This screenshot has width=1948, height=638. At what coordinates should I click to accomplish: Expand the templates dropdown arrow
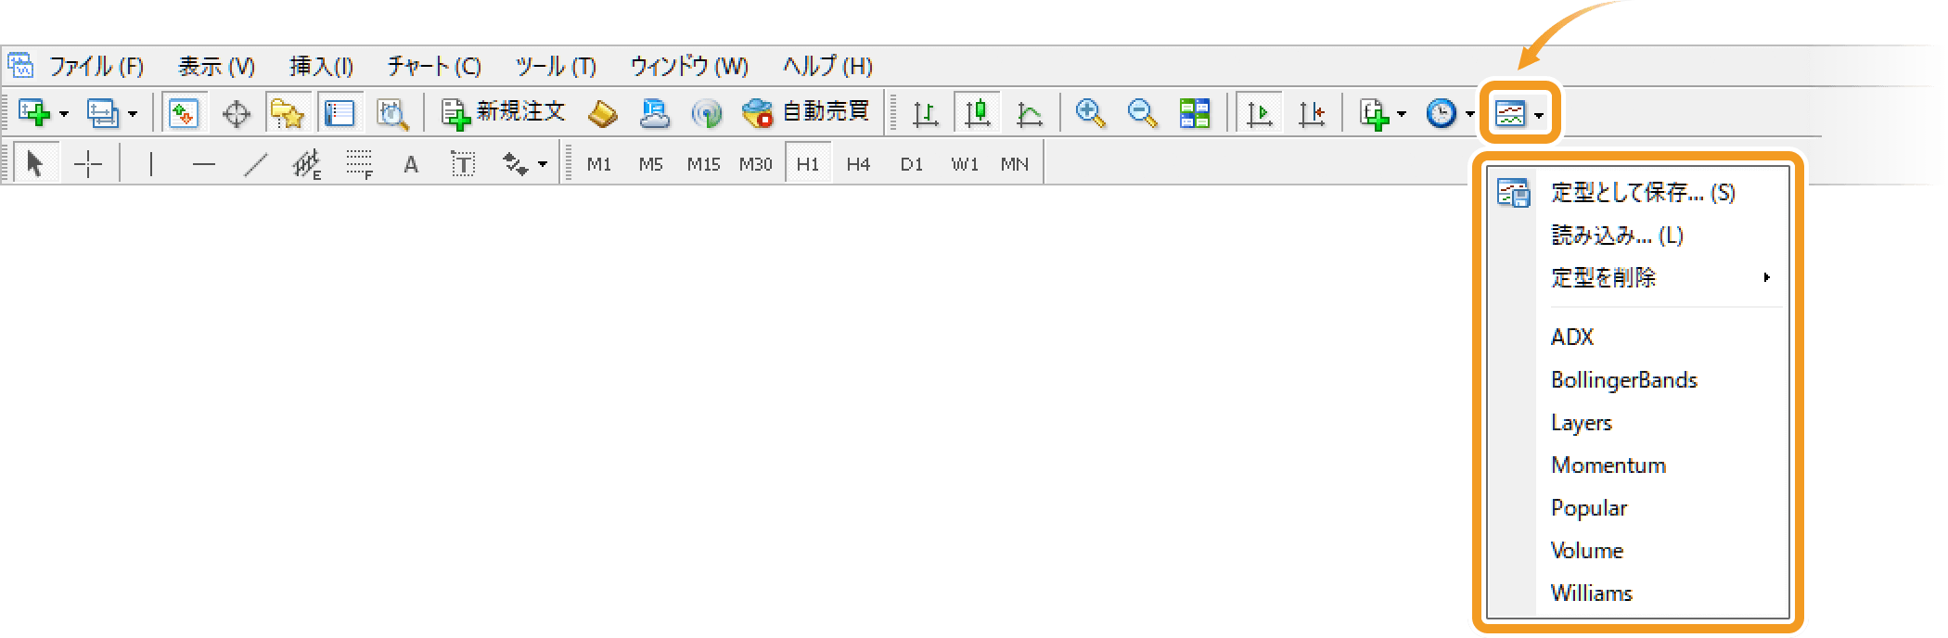click(x=1540, y=115)
